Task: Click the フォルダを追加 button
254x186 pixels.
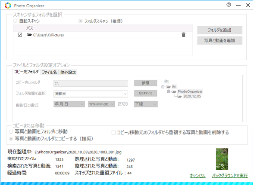Action: click(x=220, y=30)
